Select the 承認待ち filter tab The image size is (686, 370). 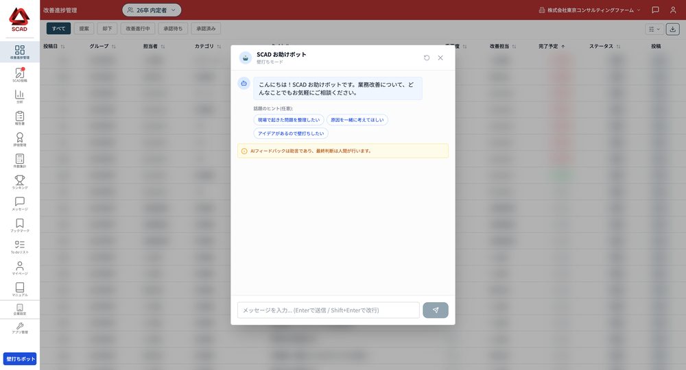pyautogui.click(x=173, y=28)
